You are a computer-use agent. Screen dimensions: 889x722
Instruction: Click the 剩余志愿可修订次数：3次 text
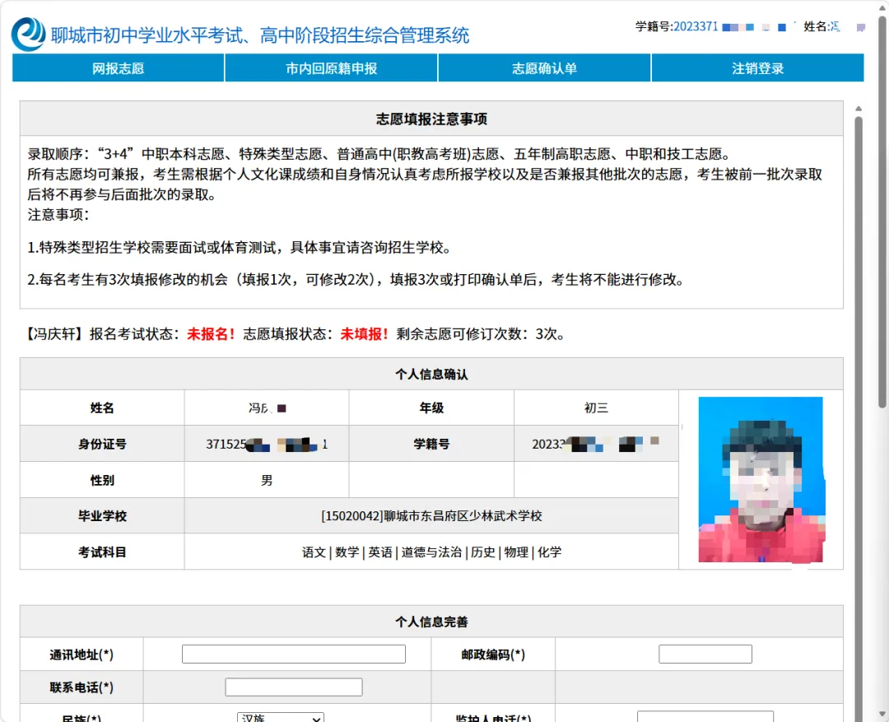[x=480, y=334]
